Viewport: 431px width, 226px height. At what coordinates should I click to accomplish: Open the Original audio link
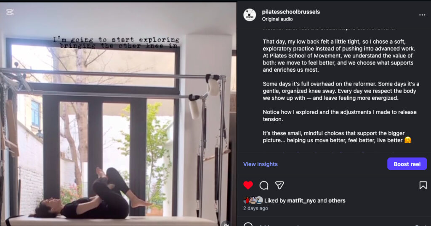(x=277, y=19)
